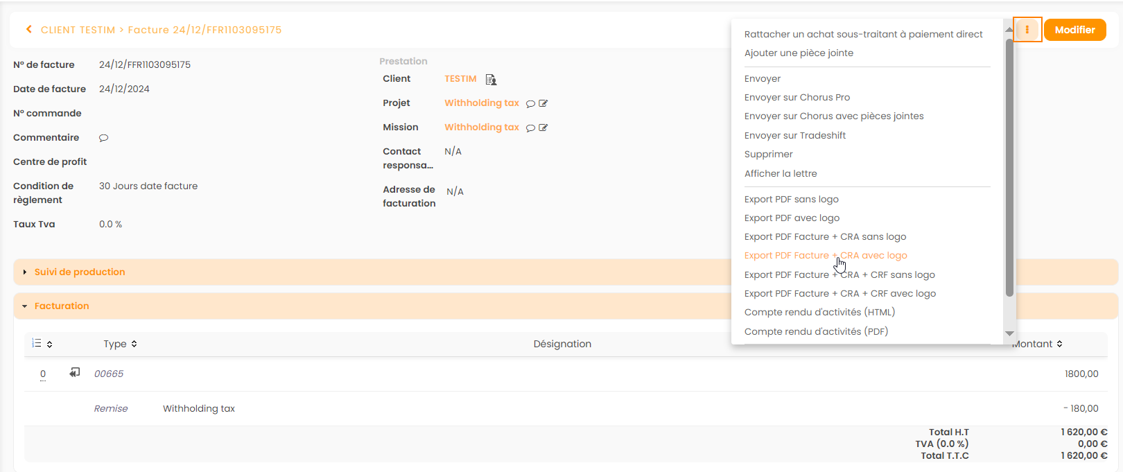Click the orange Modifier button
The height and width of the screenshot is (472, 1123).
click(x=1074, y=30)
